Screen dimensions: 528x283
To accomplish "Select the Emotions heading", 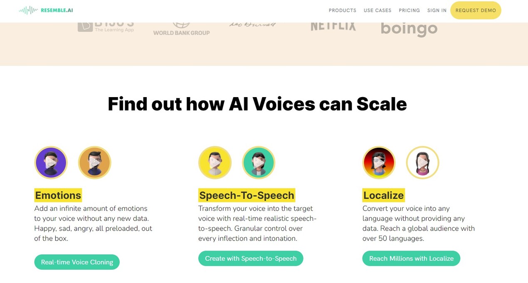I will coord(58,195).
